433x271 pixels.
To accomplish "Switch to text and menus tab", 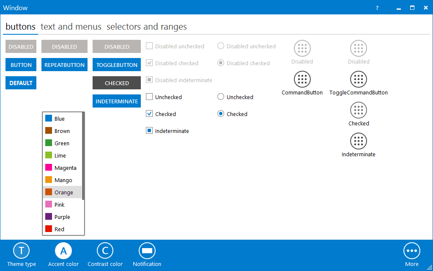I will (x=71, y=27).
